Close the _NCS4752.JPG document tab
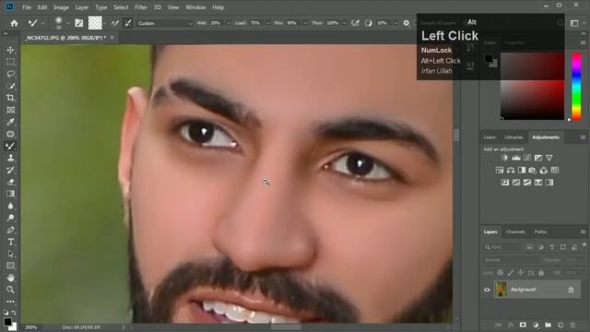 click(112, 38)
